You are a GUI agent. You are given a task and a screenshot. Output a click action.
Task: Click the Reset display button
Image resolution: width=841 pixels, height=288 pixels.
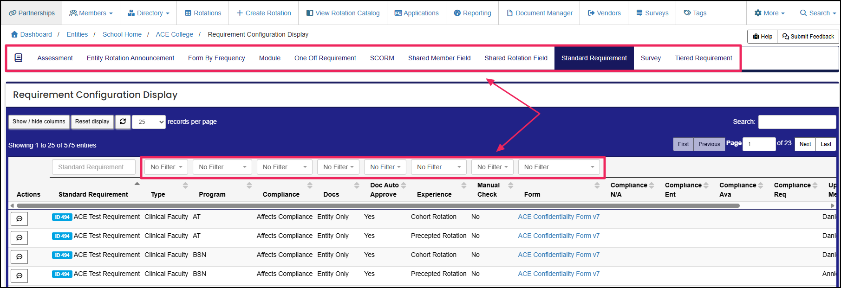pos(92,122)
